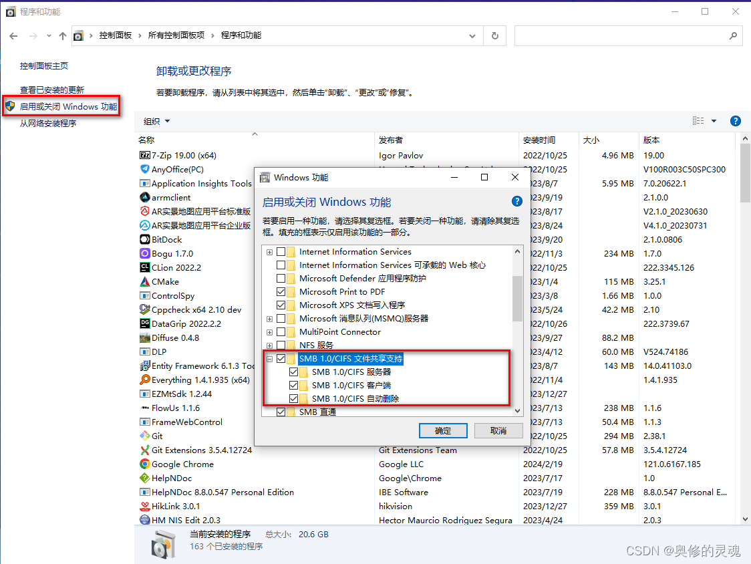This screenshot has height=564, width=751.
Task: Click the Git Extensions icon
Action: click(x=144, y=450)
